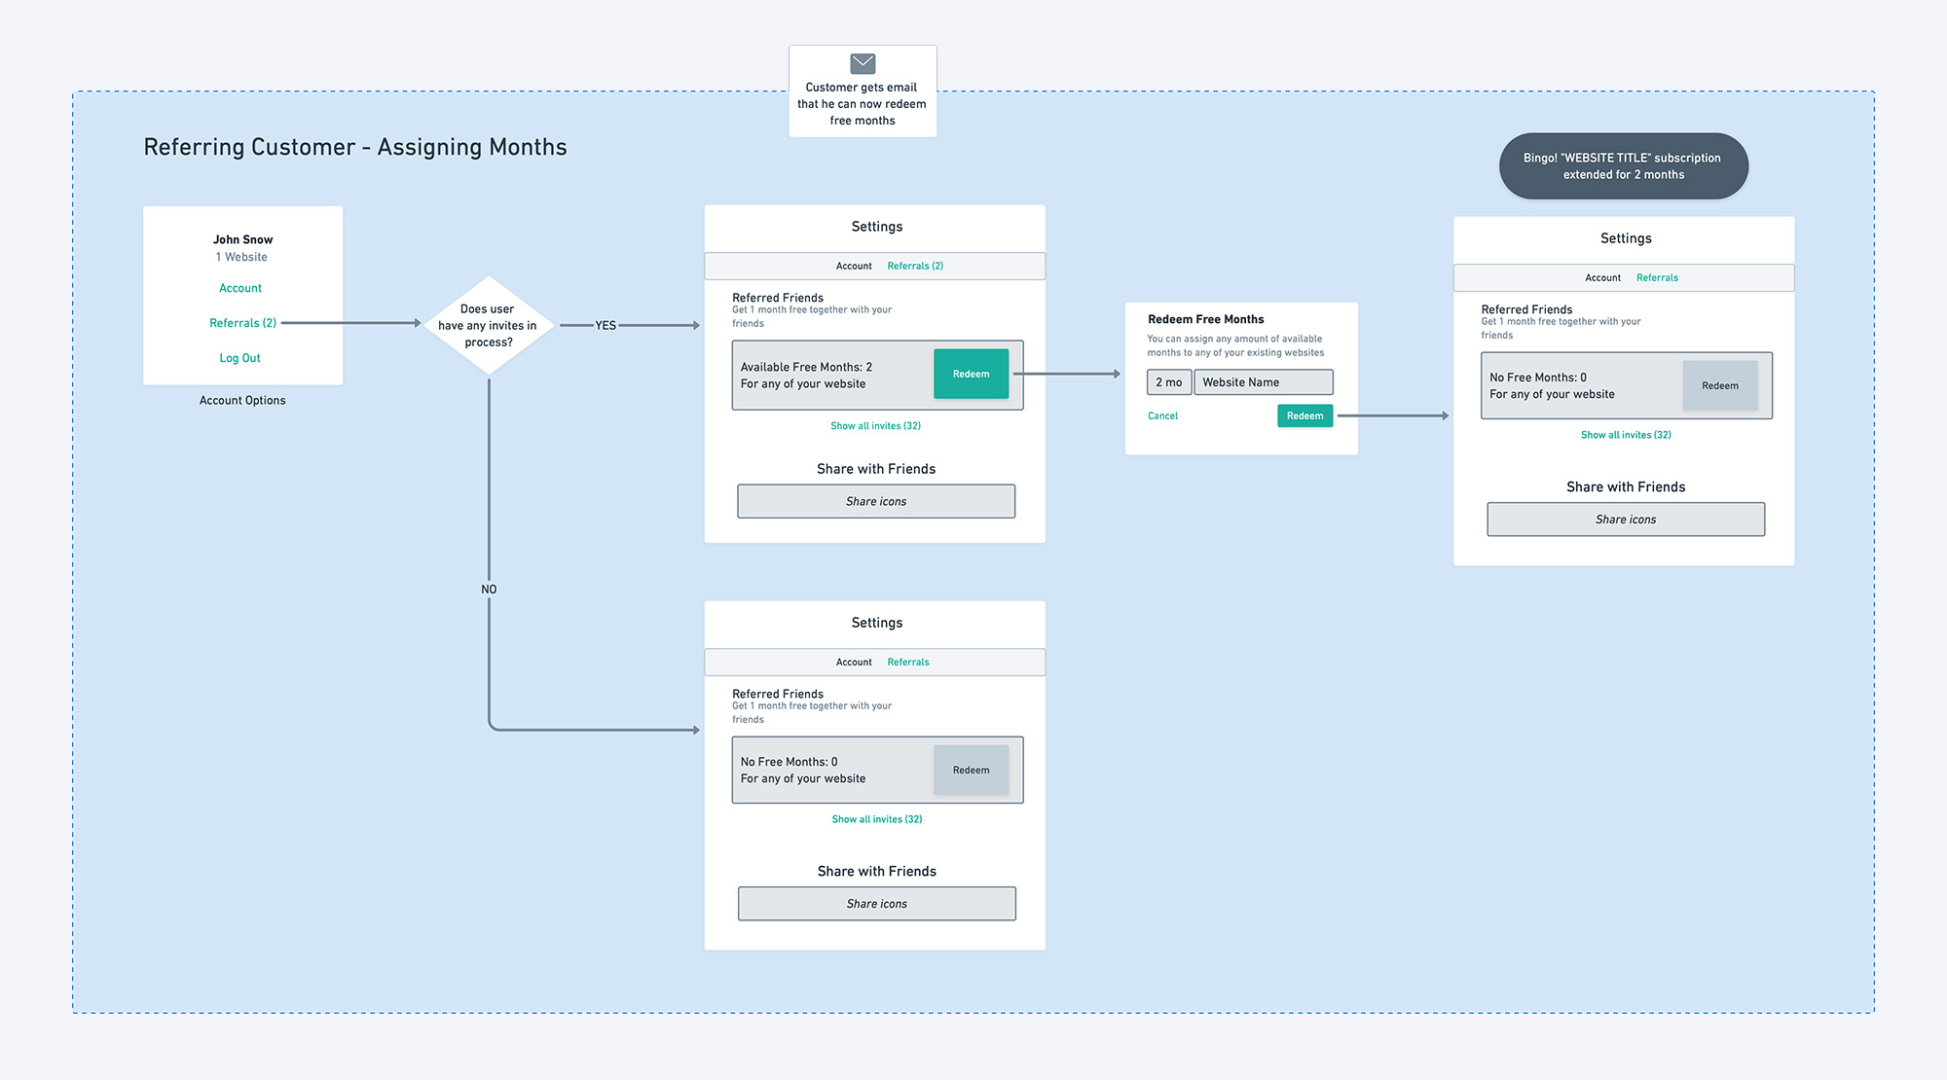Click Show all invites (32) in top Settings
This screenshot has width=1947, height=1080.
coord(875,426)
